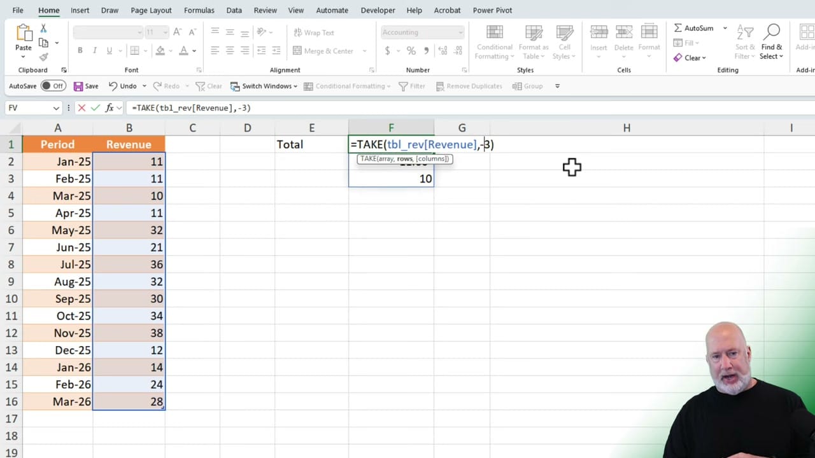Cancel formula entry with the X button
This screenshot has width=815, height=458.
pos(81,108)
